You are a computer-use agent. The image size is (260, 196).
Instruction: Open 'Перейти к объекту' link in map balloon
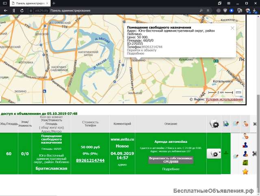click(142, 50)
